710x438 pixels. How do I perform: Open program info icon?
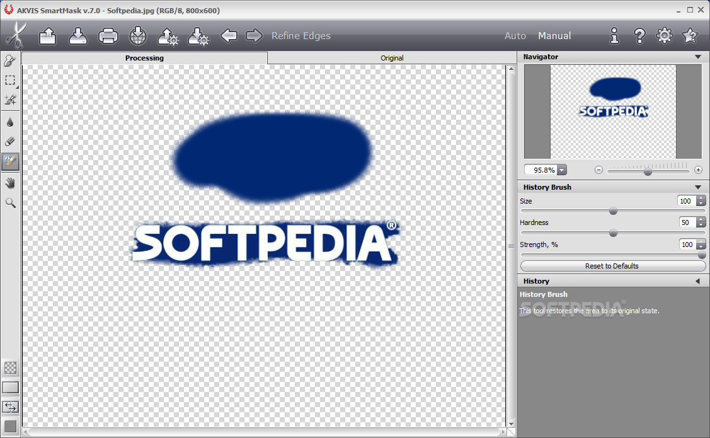point(614,35)
